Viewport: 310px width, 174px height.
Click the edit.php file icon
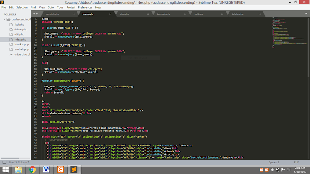click(x=11, y=34)
